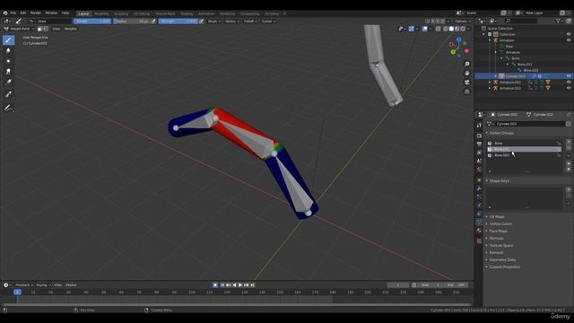Select the Annotate tool
Viewport: 574px width, 323px height.
click(8, 108)
